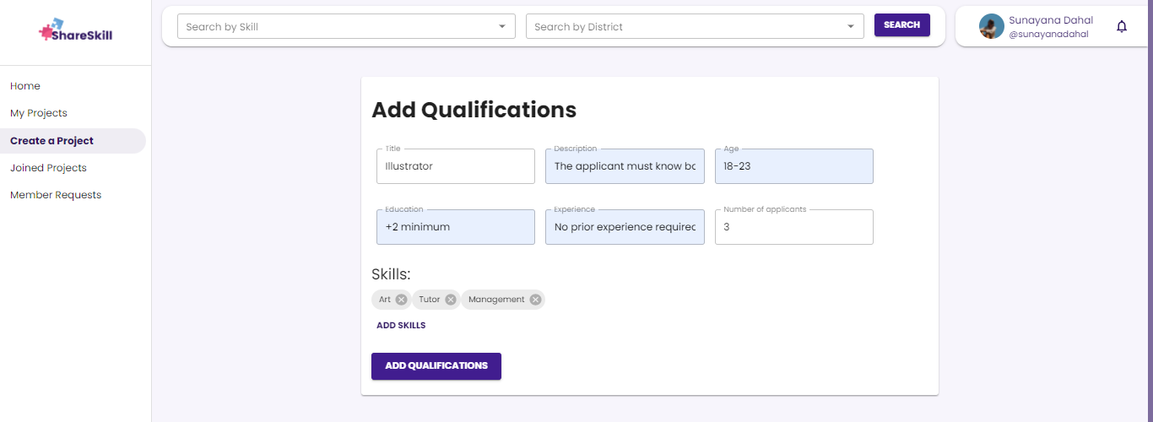Focus the Title input field
The height and width of the screenshot is (422, 1153).
click(456, 166)
